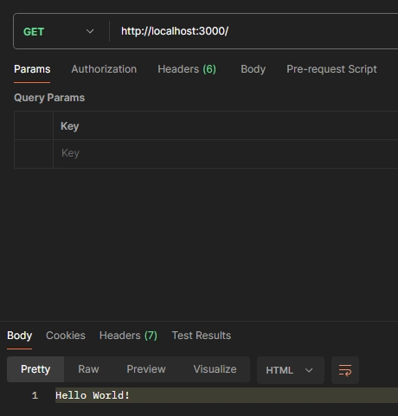
Task: Open the GET method dropdown
Action: [59, 31]
